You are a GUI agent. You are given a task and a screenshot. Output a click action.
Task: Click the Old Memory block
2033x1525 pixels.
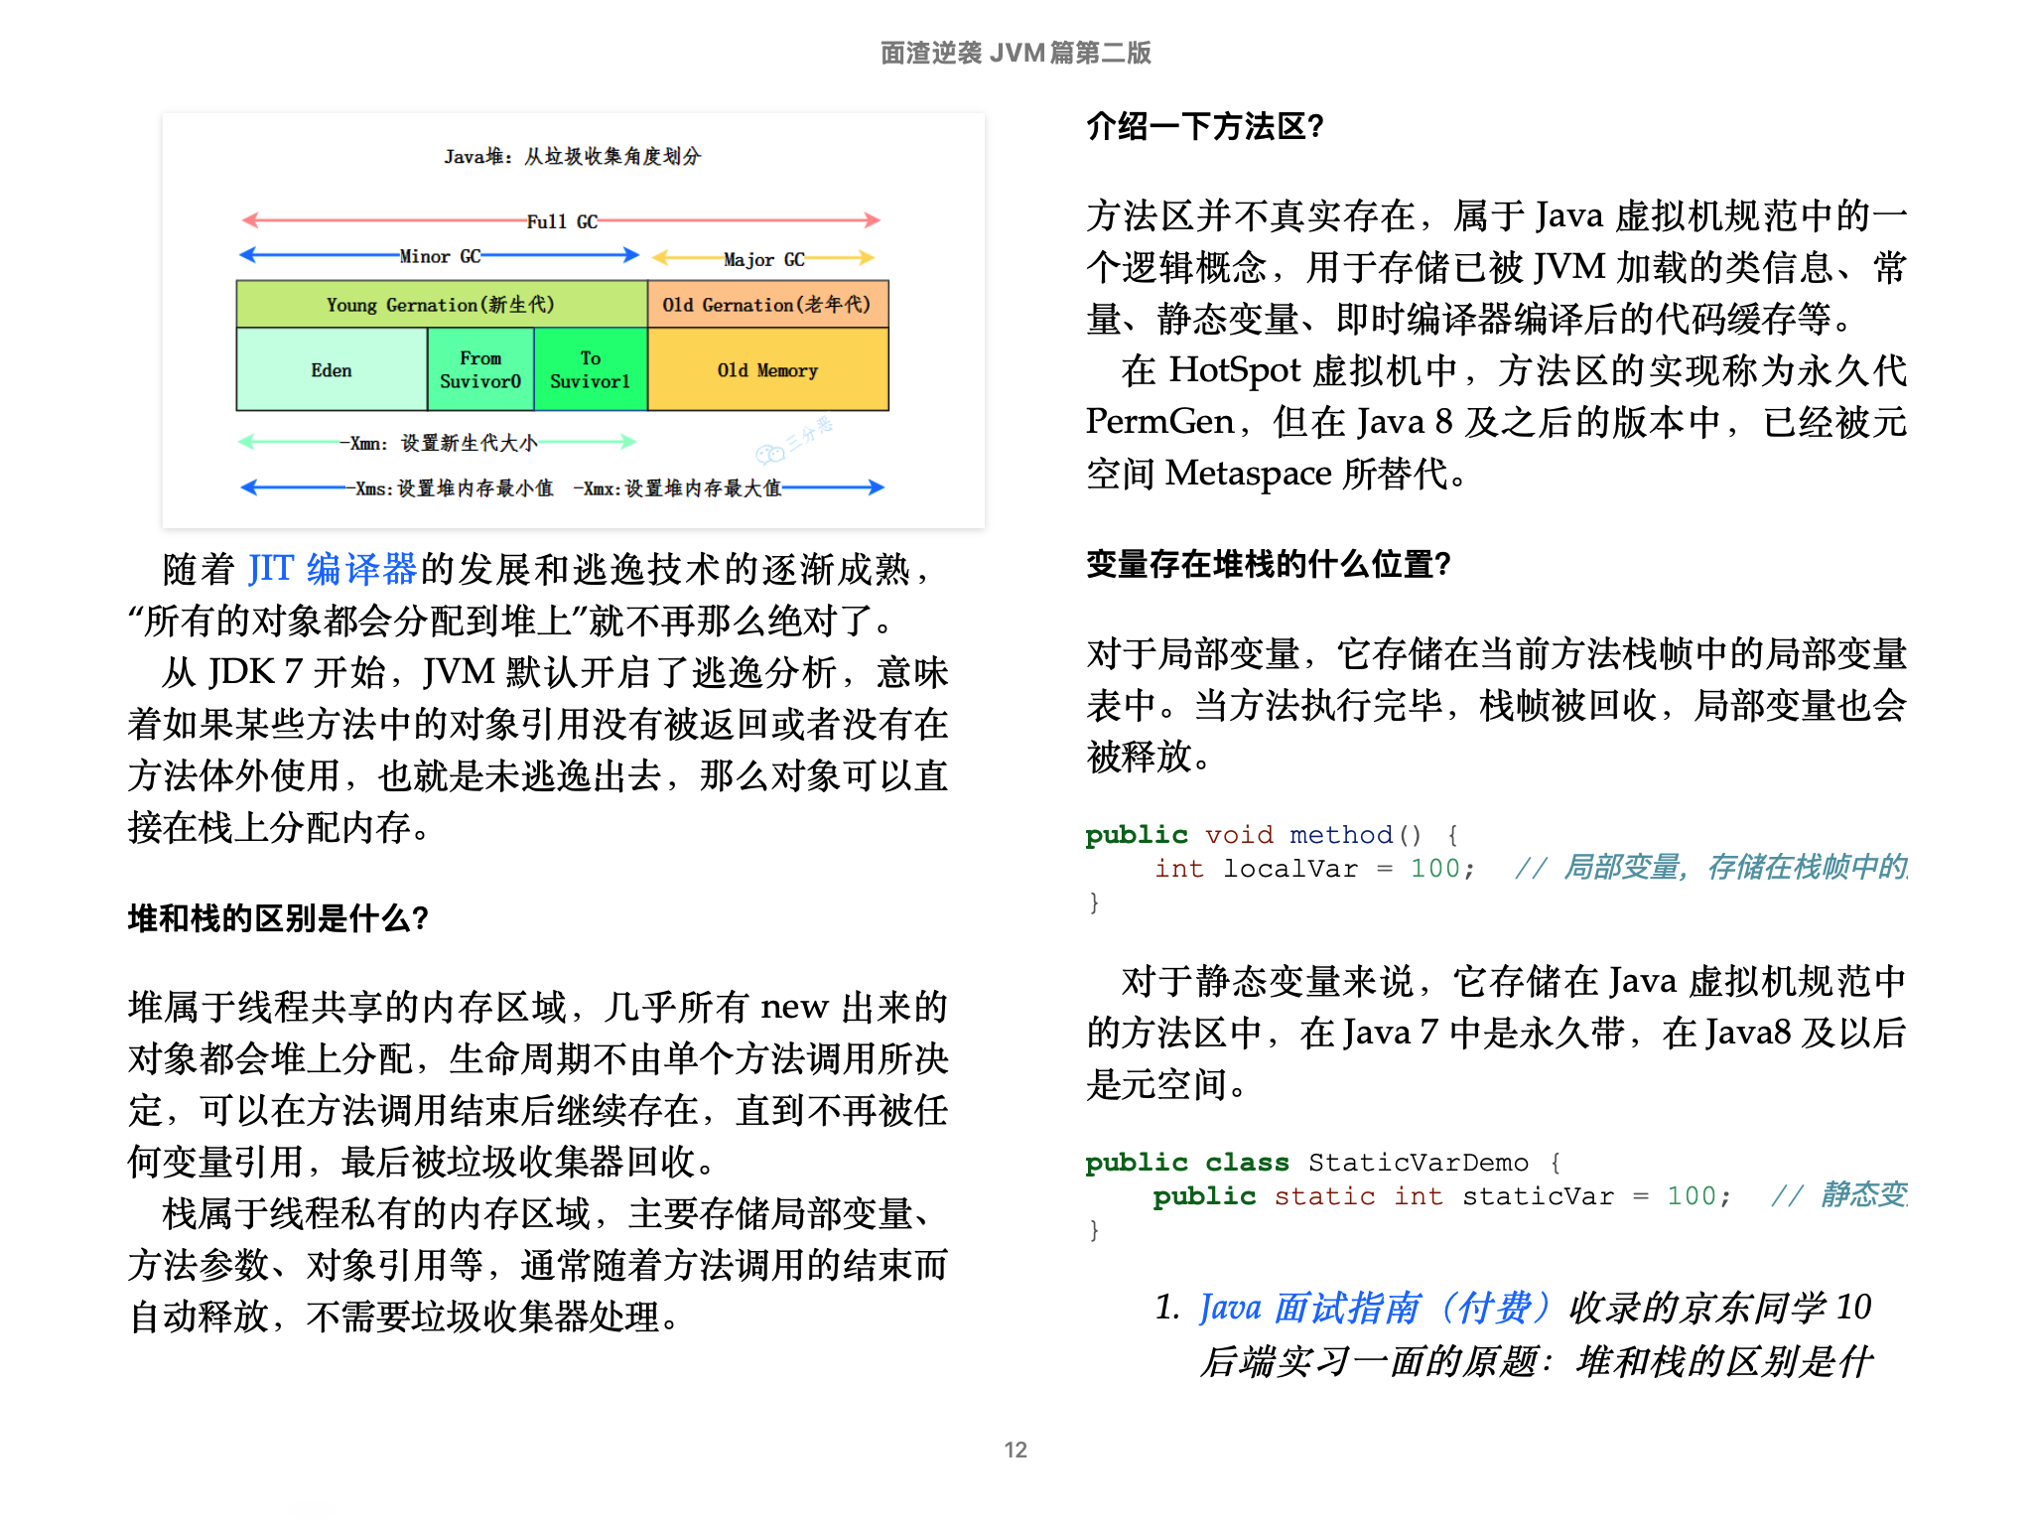point(767,370)
